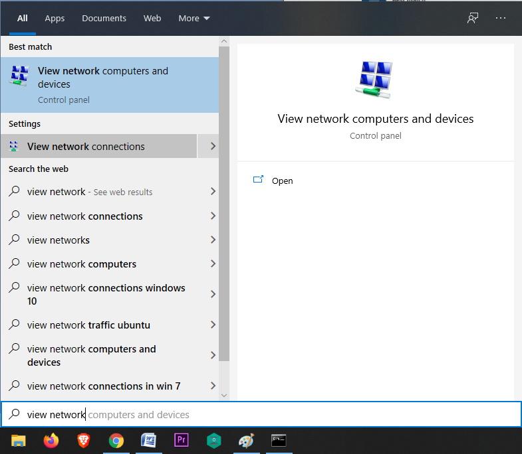
Task: Open Adobe Premiere Pro from the taskbar
Action: click(182, 440)
